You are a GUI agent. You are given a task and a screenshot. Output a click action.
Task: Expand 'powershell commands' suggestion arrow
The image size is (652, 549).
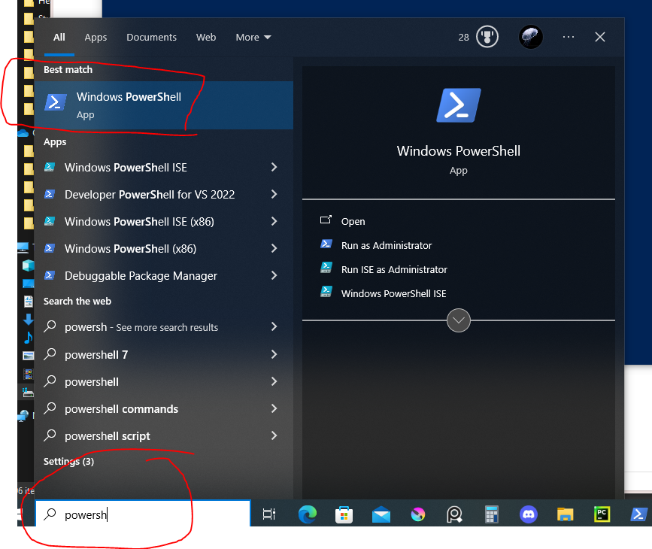coord(274,408)
